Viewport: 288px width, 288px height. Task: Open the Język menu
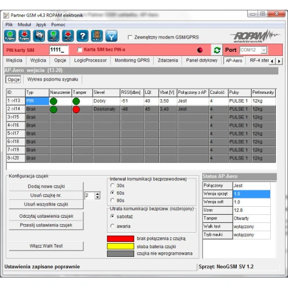tap(41, 25)
